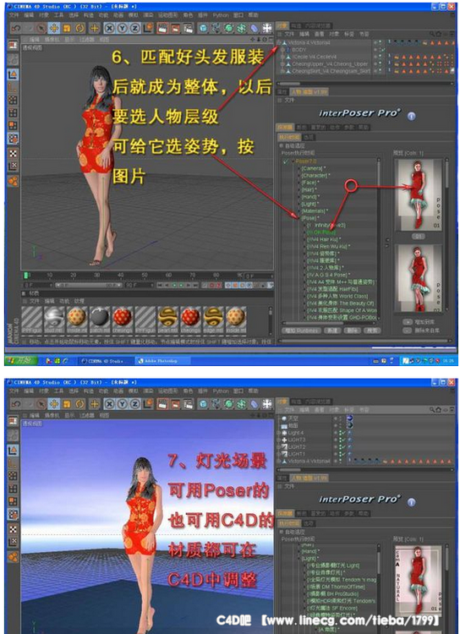This screenshot has height=634, width=460.
Task: Activate Move tool in top window toolbar
Action: [54, 28]
